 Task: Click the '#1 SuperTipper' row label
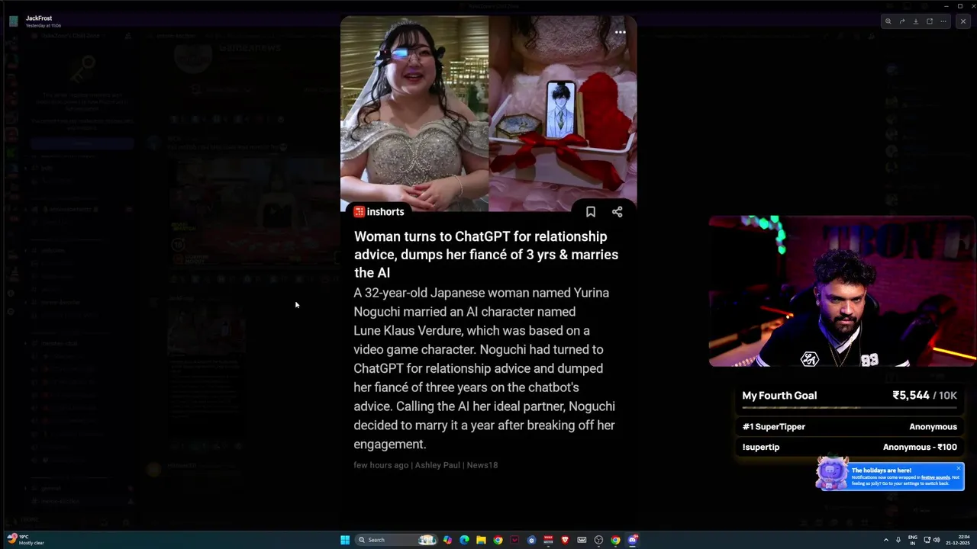point(773,427)
